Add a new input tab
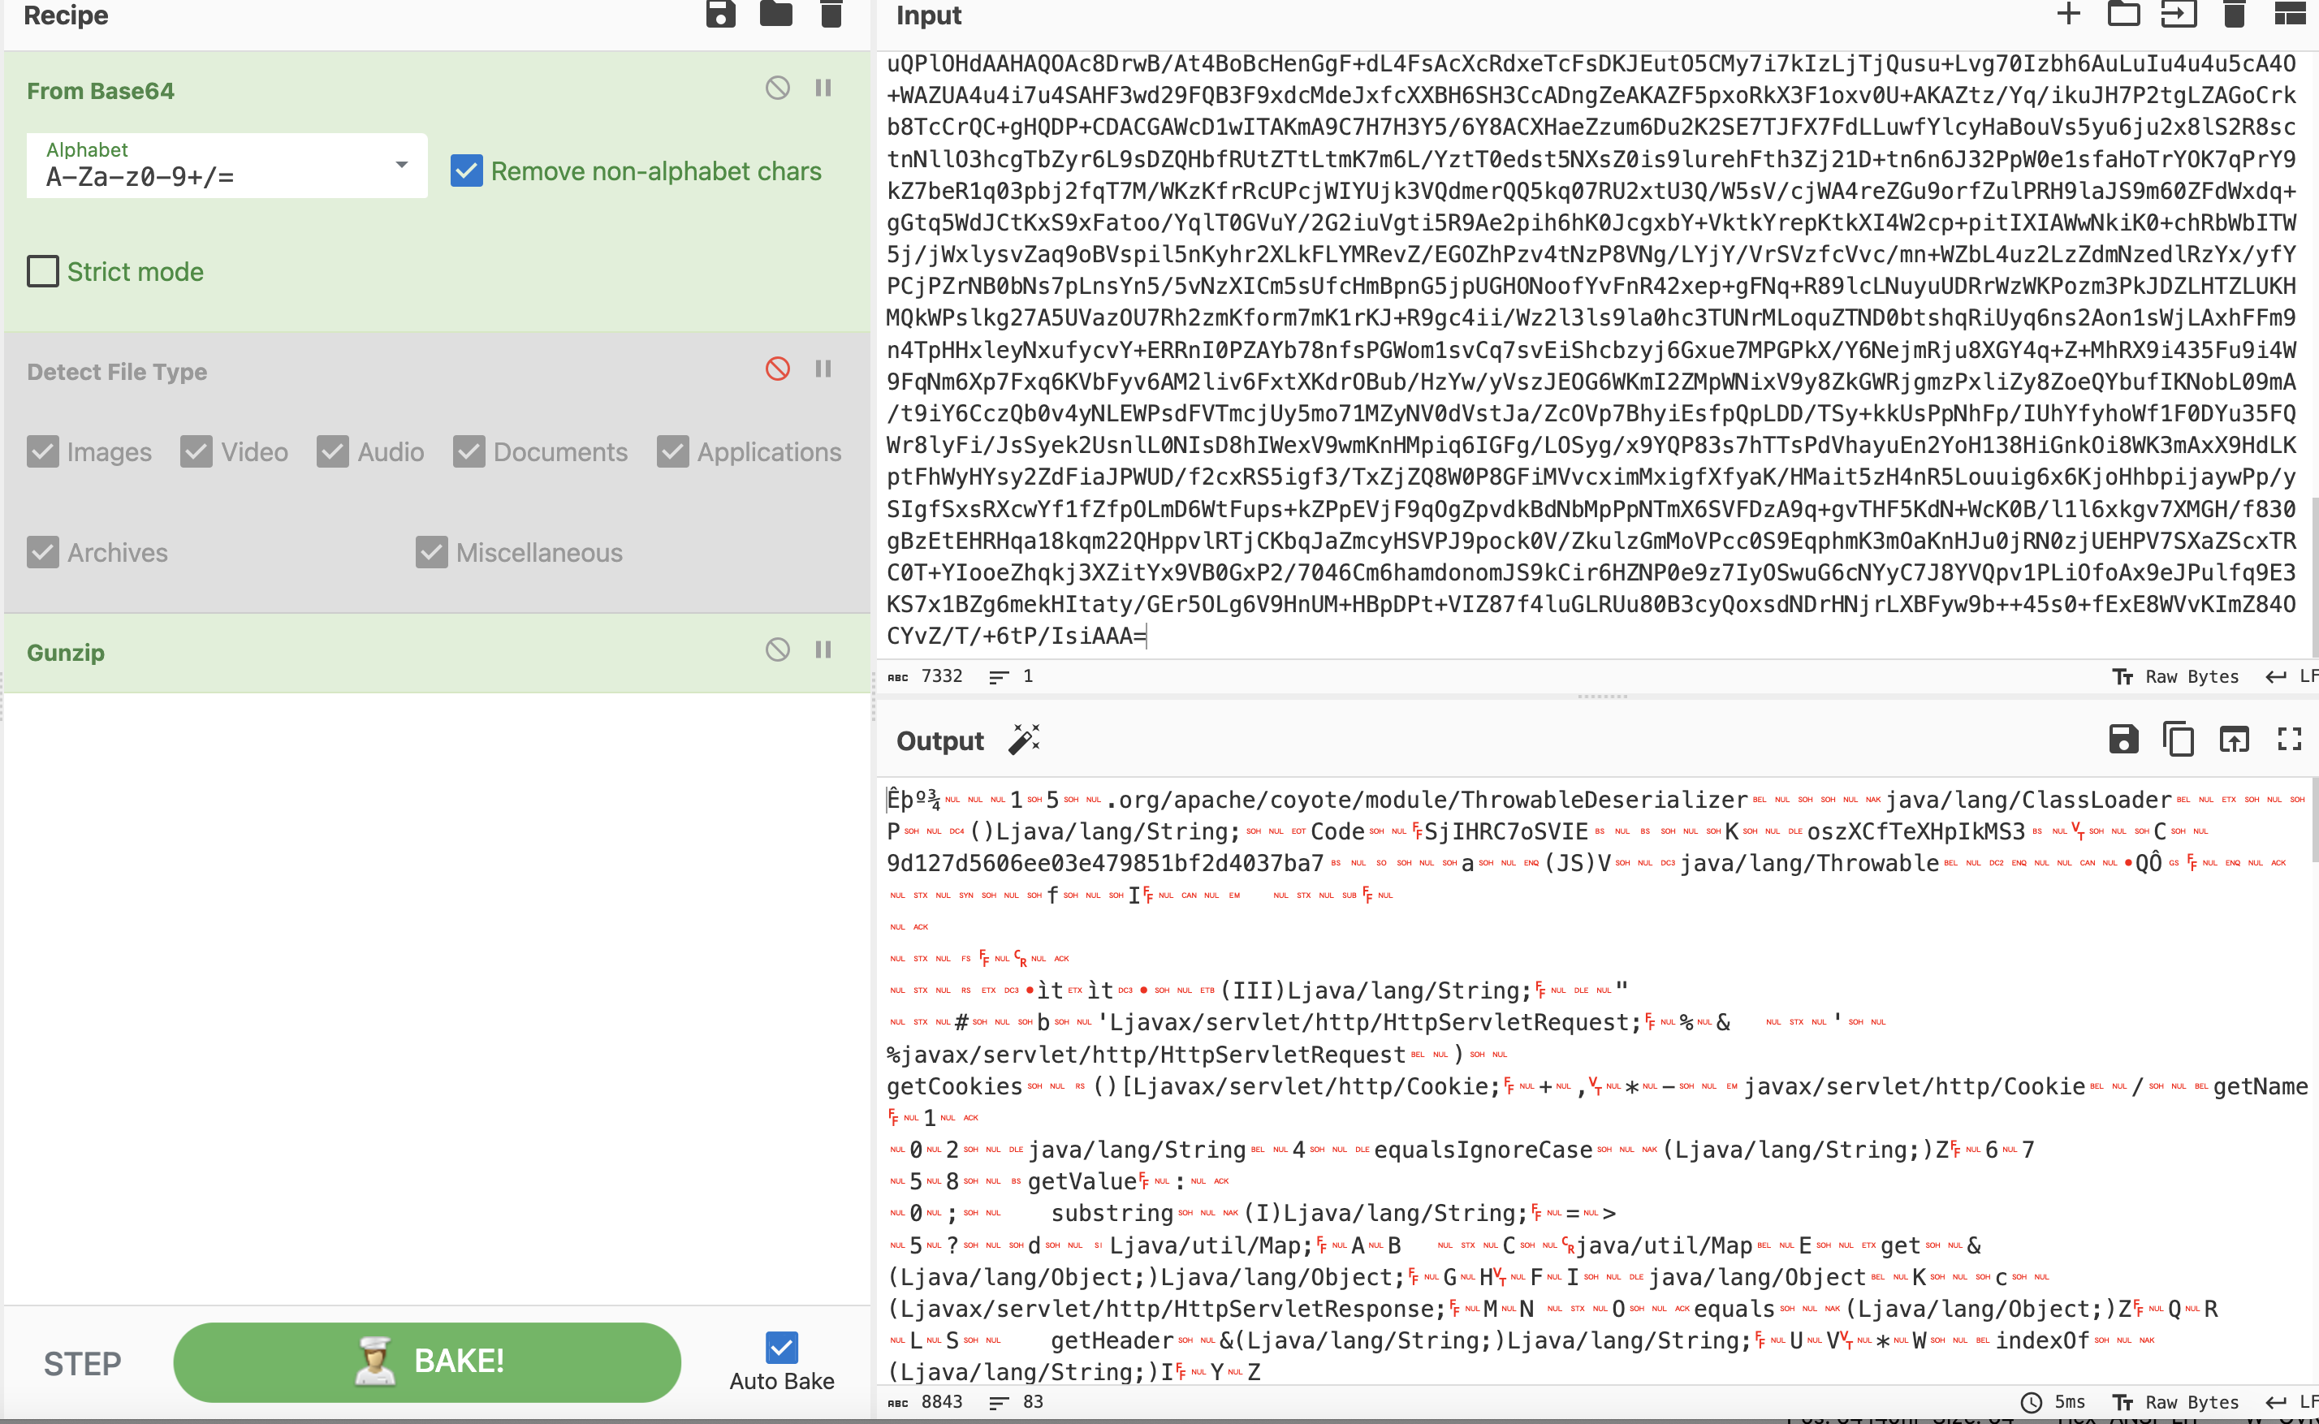 pos(2068,14)
